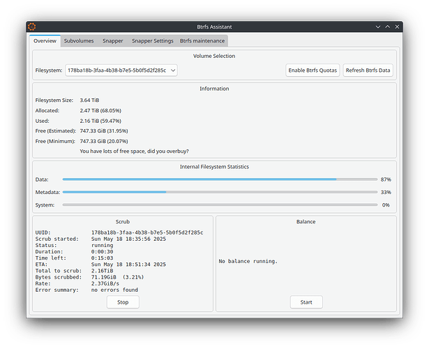
Task: Switch to the Overview tab
Action: (45, 40)
